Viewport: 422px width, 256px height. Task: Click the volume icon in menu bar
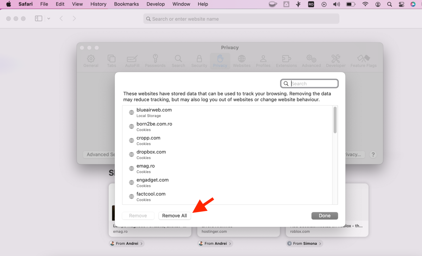click(337, 4)
